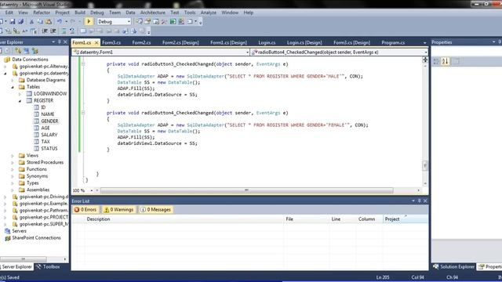Collapse radioButton3_CheckedChanged method outline
The height and width of the screenshot is (282, 502).
point(83,64)
